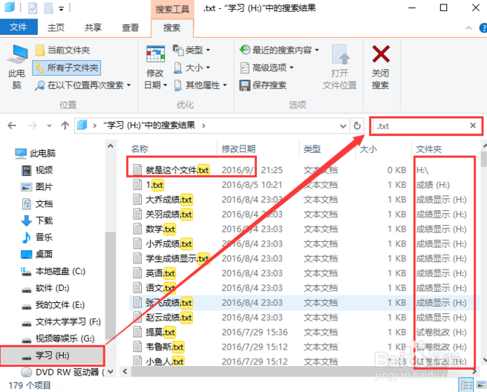Select 我的文件 (E:) drive

point(53,305)
